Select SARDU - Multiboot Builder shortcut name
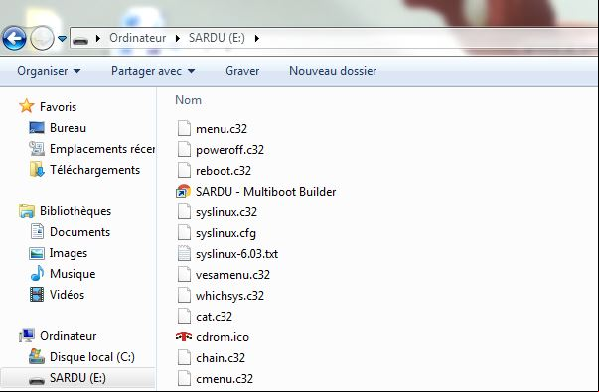Screen dimensions: 599x392 pyautogui.click(x=265, y=192)
